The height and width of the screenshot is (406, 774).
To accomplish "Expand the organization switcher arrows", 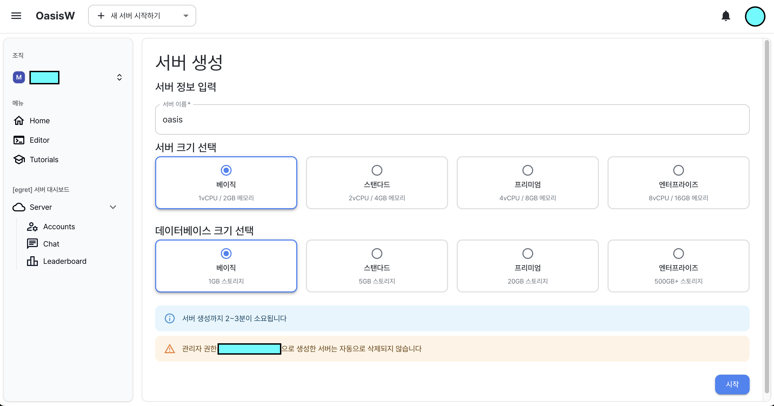I will 119,78.
